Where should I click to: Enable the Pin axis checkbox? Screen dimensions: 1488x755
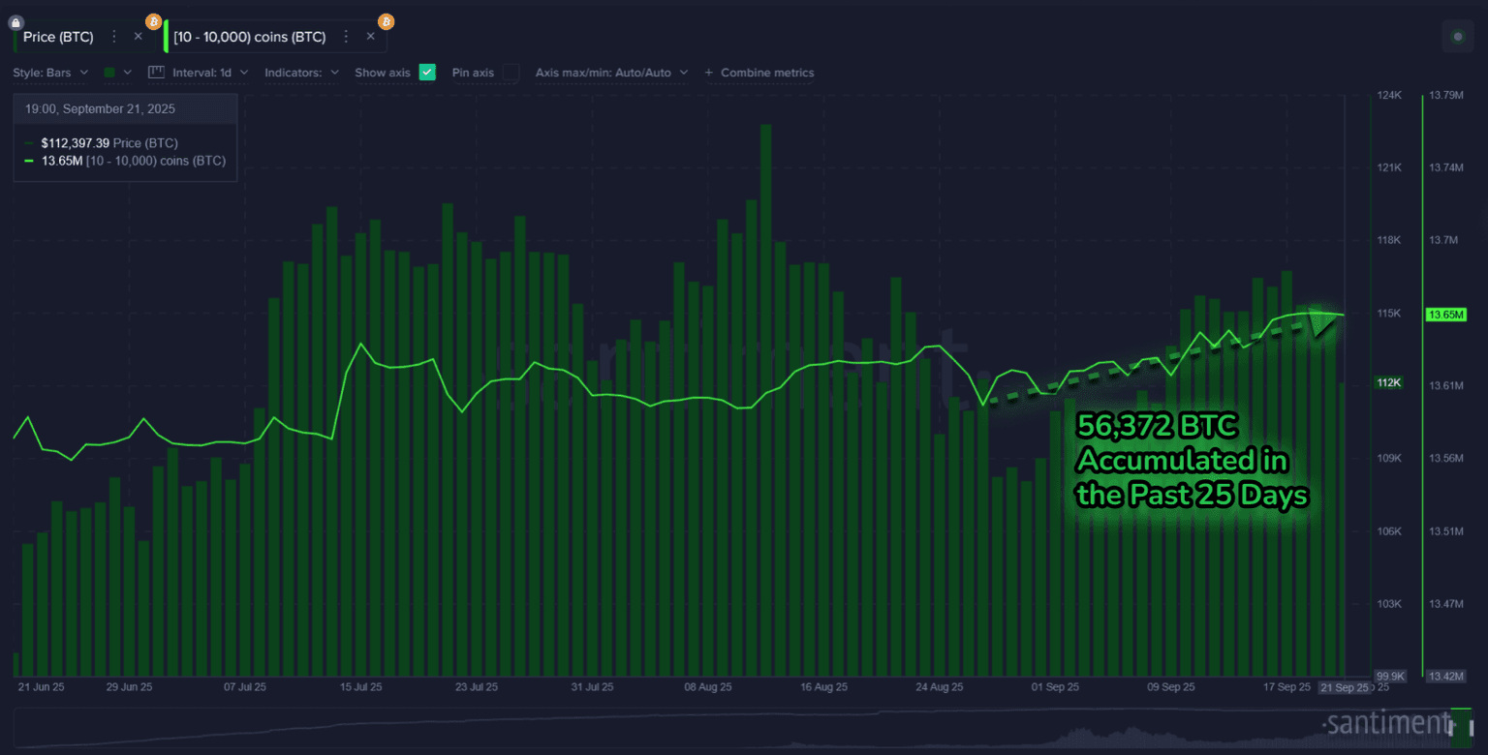(x=511, y=73)
